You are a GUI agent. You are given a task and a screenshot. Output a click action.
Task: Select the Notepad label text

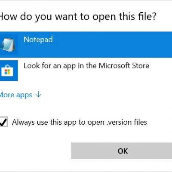tap(38, 40)
